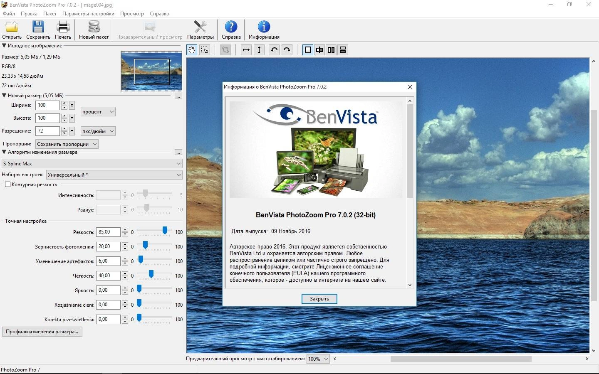Flip image horizontally

point(246,50)
